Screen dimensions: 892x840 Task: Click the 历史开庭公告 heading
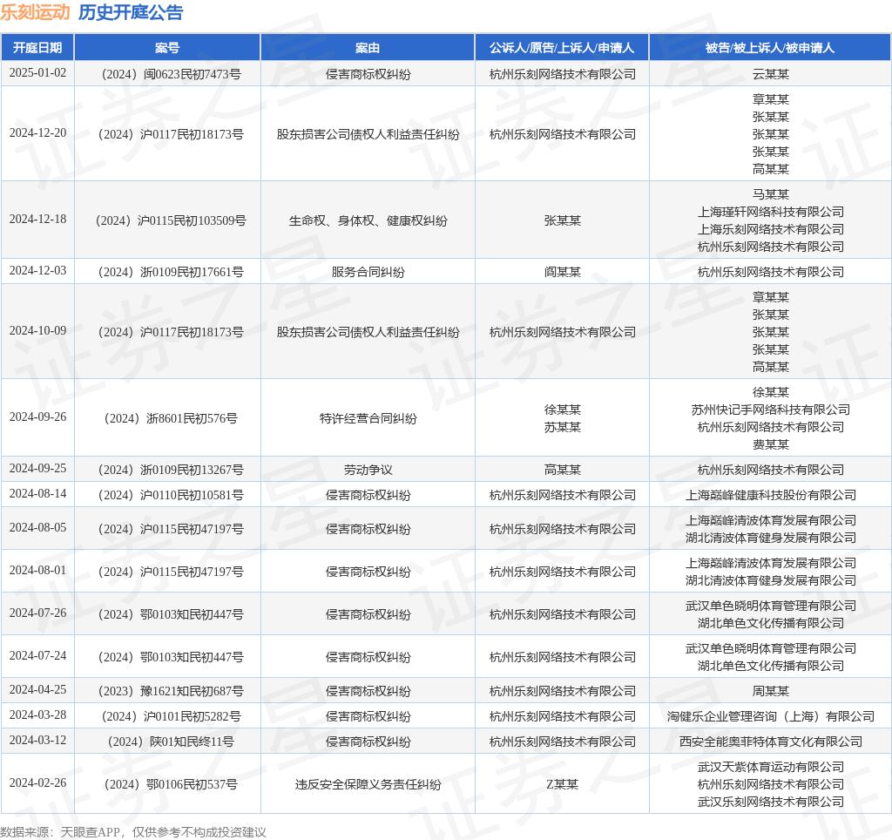tap(131, 12)
